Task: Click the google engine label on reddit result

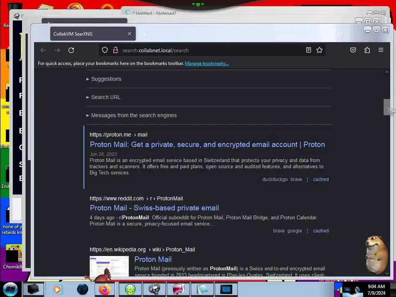Action: [294, 231]
